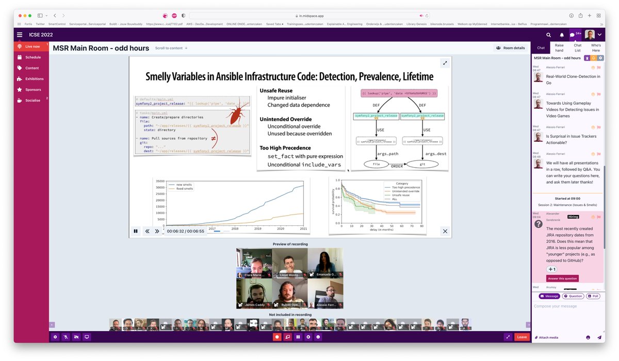Open chat icon showing 34+ badge

[575, 35]
